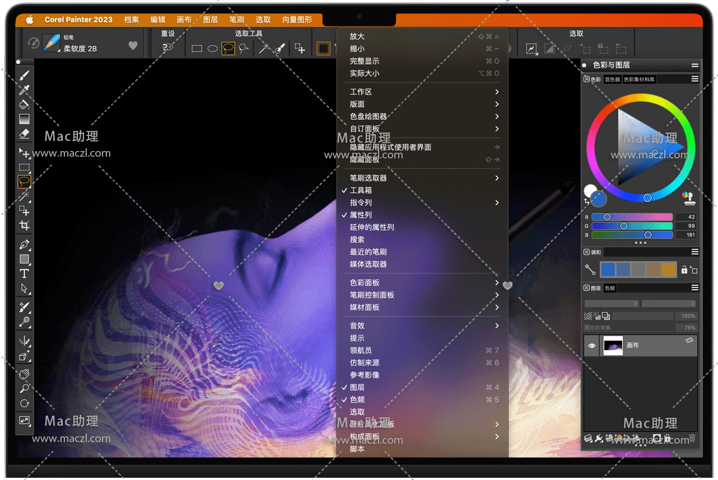This screenshot has width=718, height=480.
Task: Select the Brush tool in the toolbox
Action: point(24,76)
